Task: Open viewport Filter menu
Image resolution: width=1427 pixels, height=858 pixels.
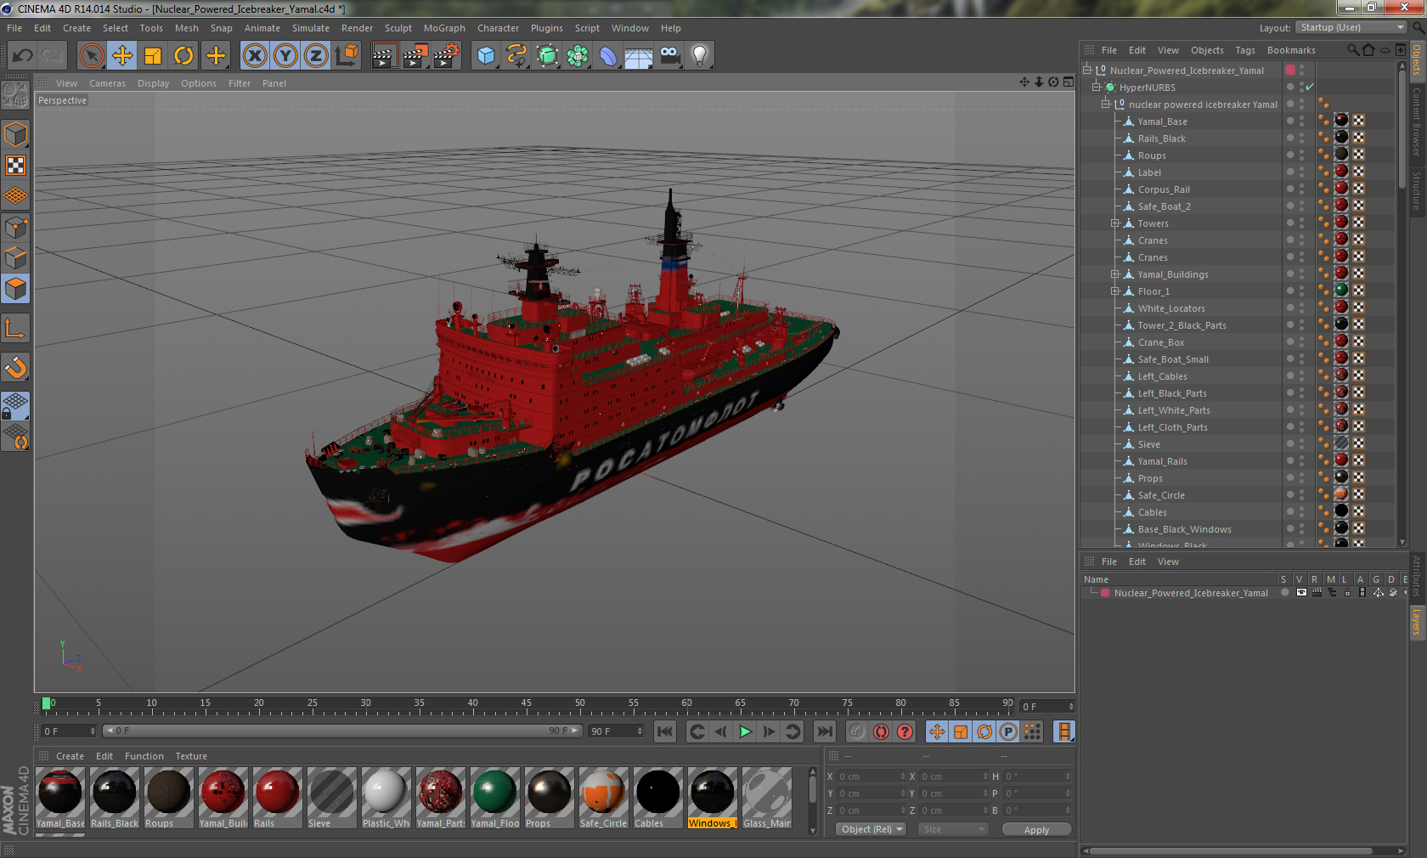Action: [240, 83]
